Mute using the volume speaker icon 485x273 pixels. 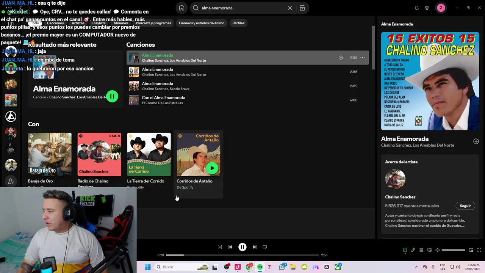(x=437, y=250)
